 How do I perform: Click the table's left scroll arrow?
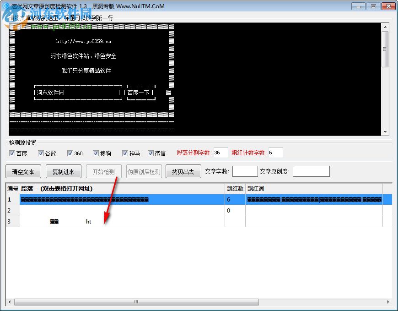click(x=10, y=302)
